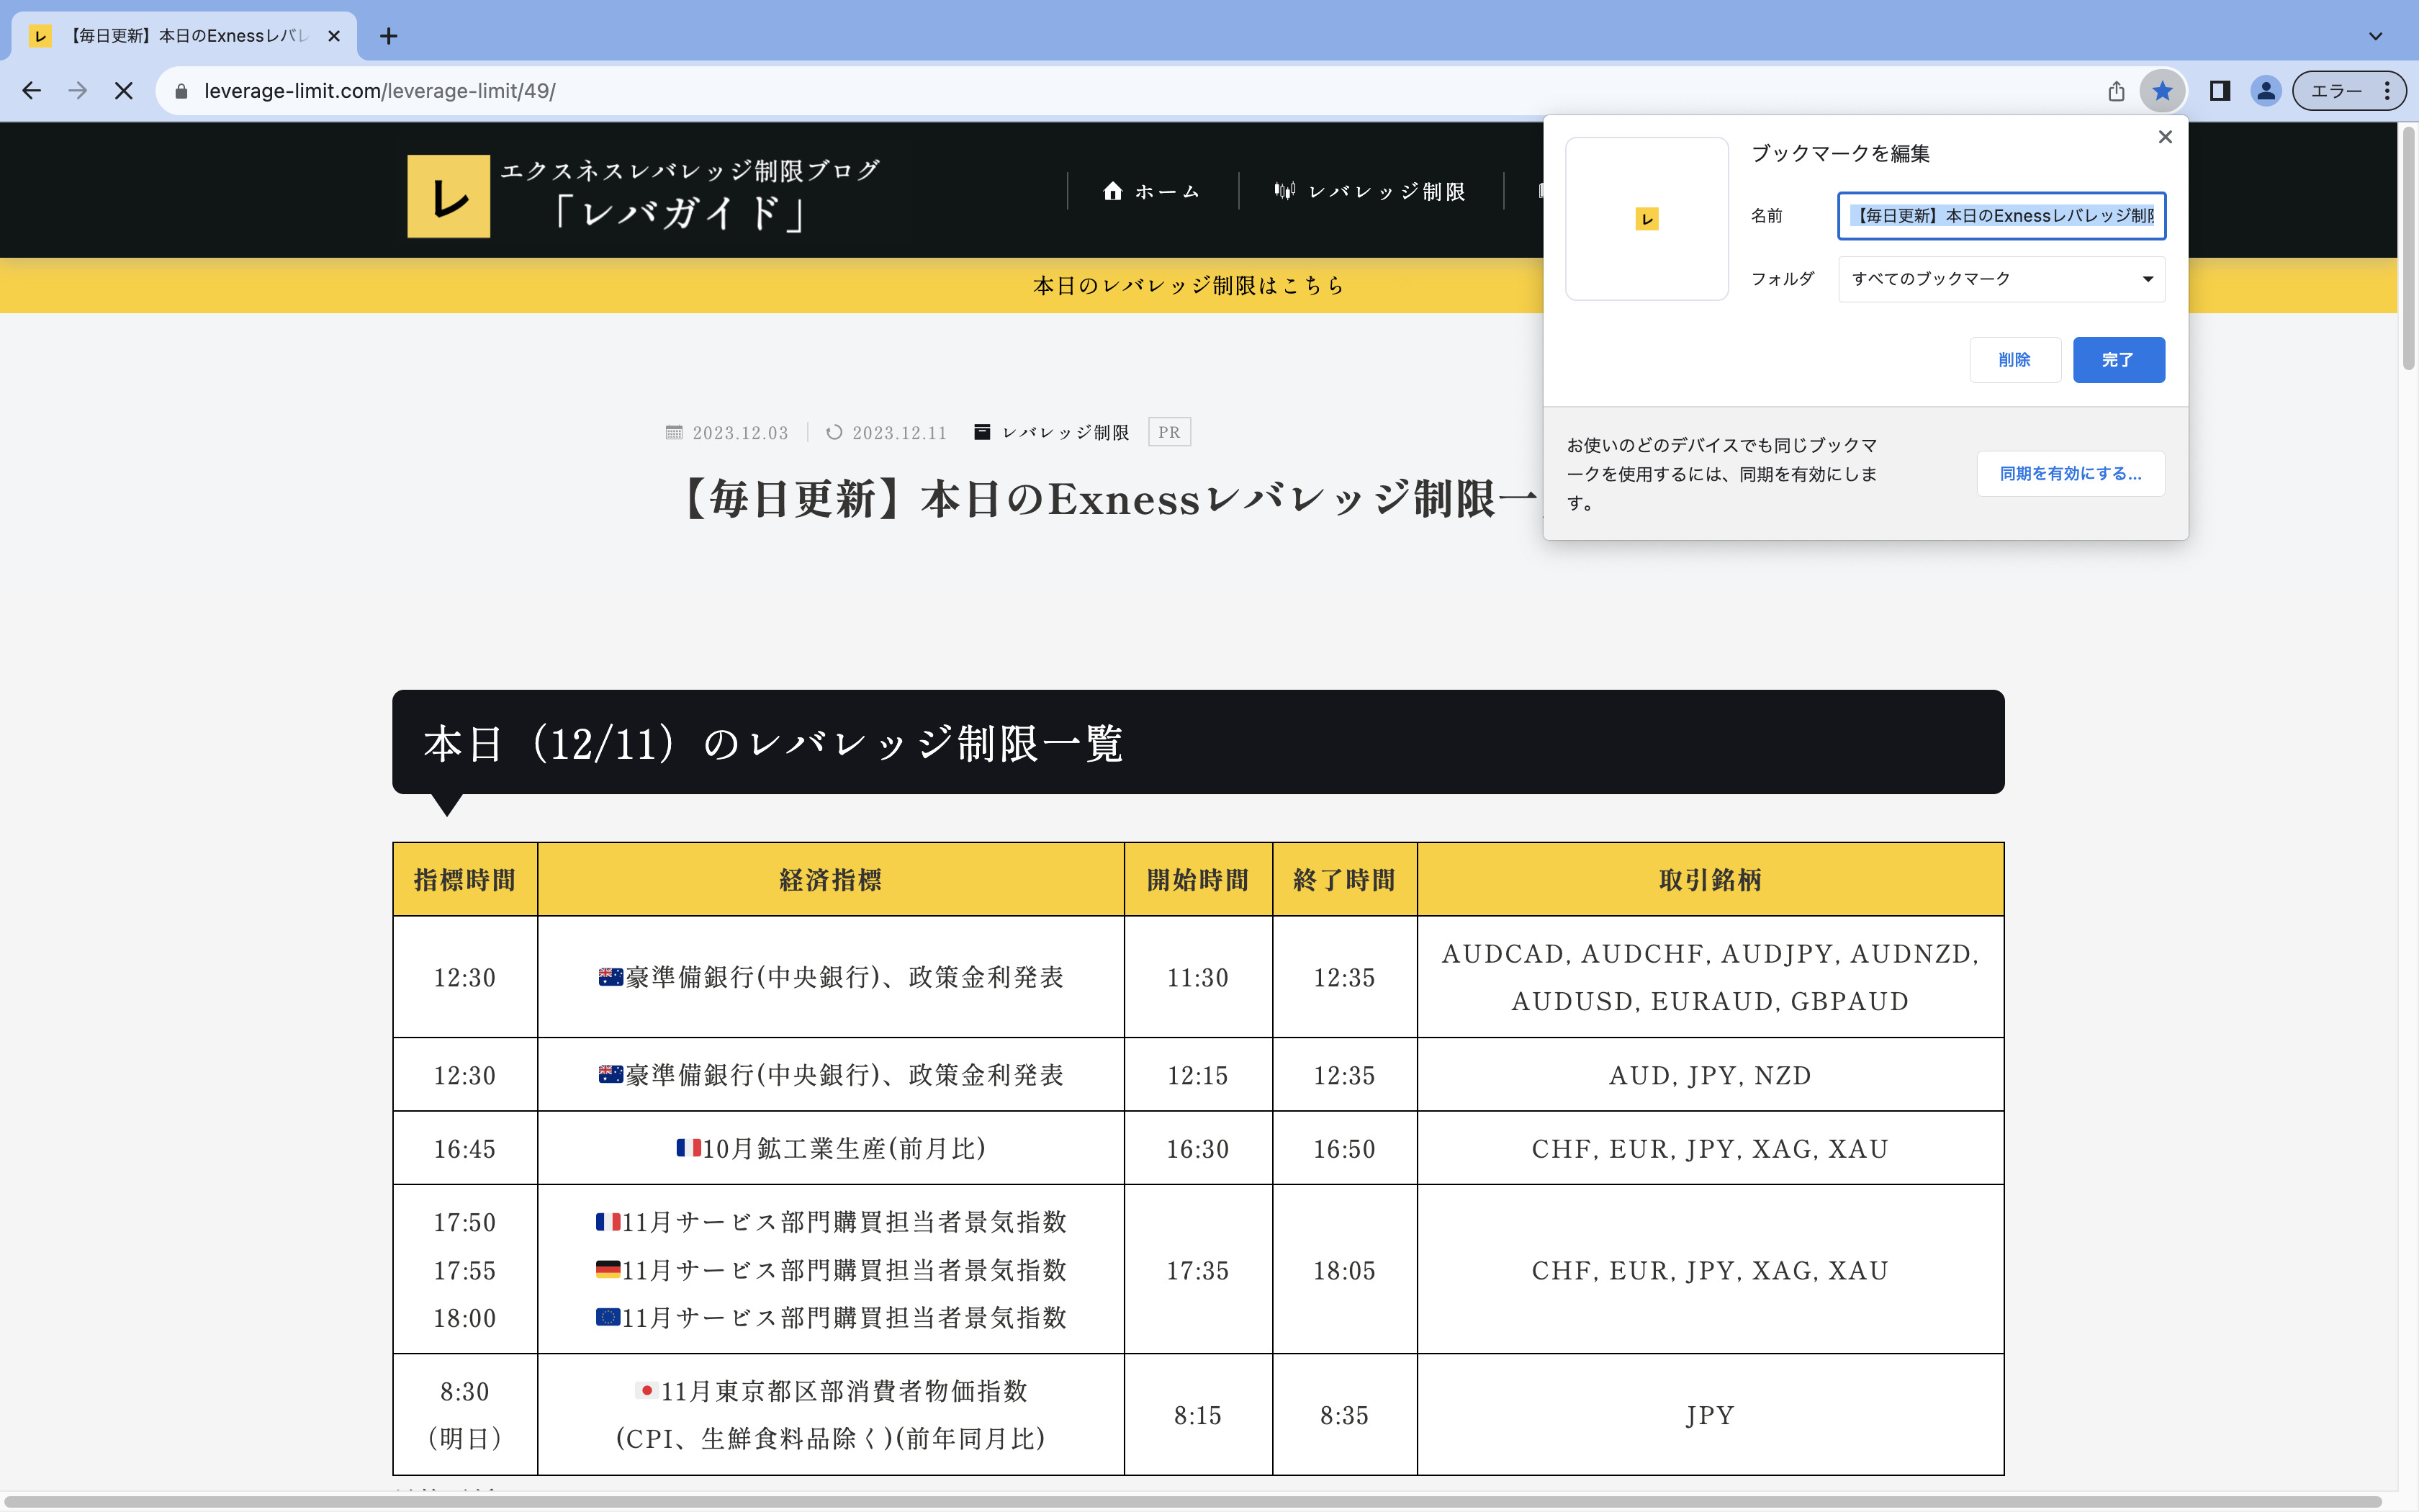The height and width of the screenshot is (1512, 2419).
Task: Click the site lock icon
Action: (181, 91)
